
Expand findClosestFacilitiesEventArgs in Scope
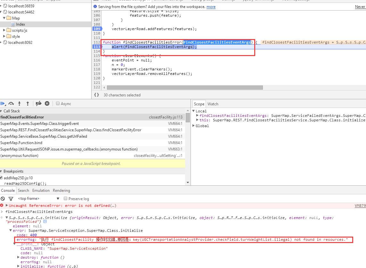pyautogui.click(x=197, y=115)
